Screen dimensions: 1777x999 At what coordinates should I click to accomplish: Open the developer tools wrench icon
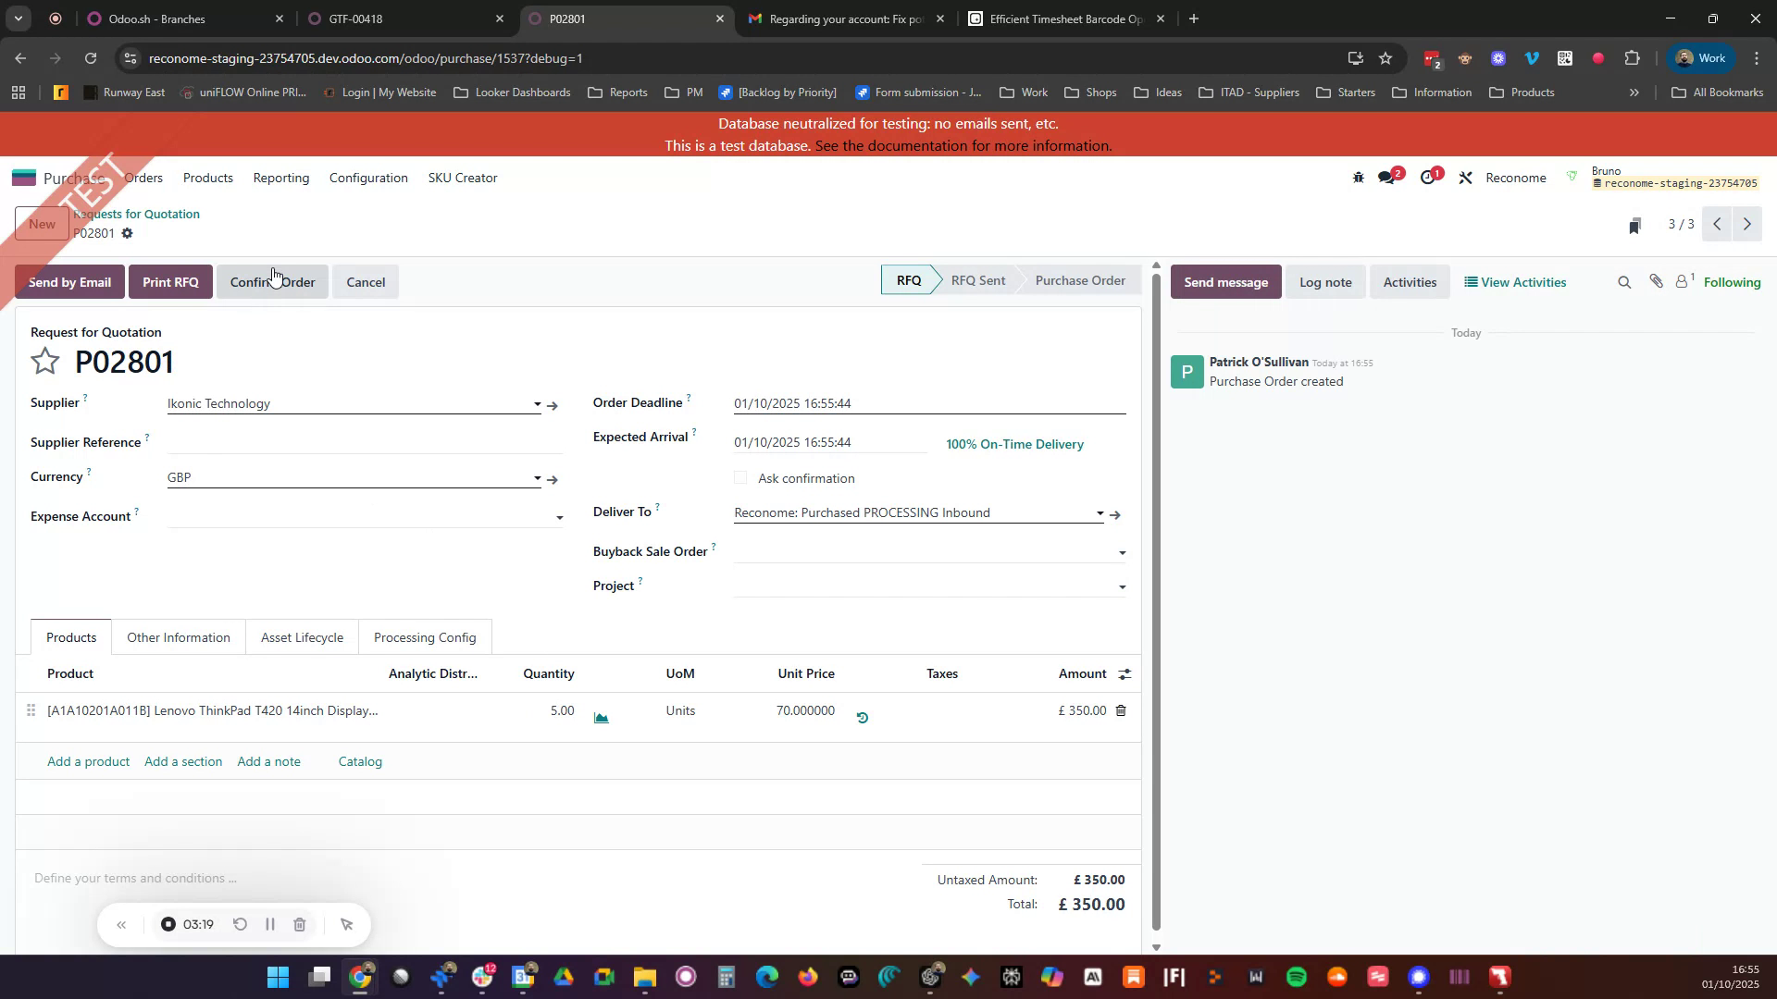(1465, 177)
